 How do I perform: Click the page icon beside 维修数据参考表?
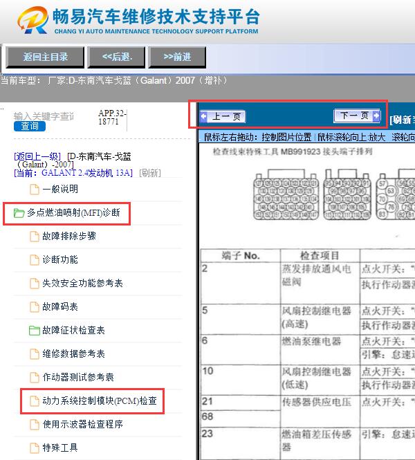click(35, 353)
